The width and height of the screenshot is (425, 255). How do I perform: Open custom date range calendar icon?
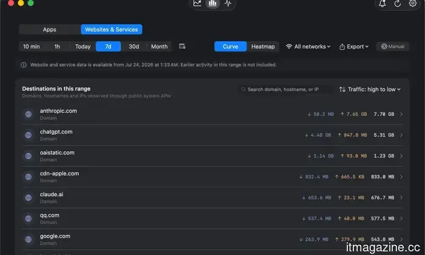182,46
